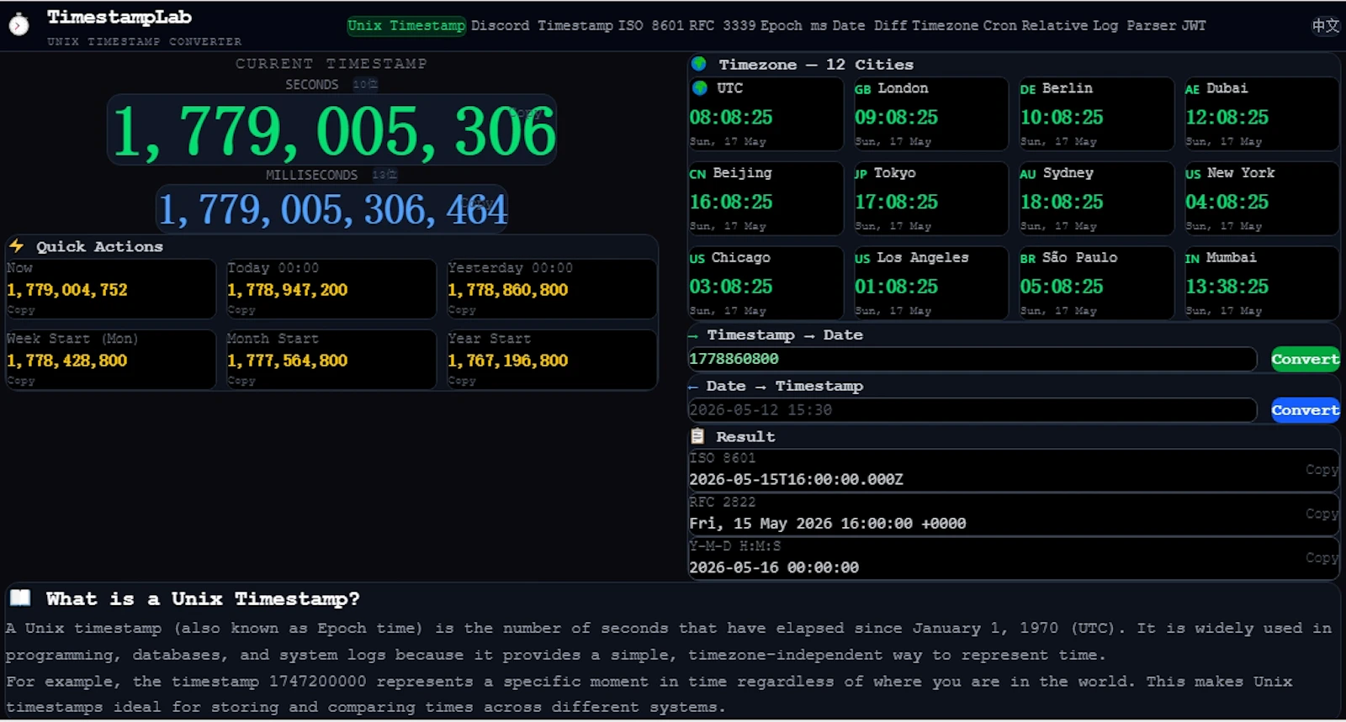Open the Epoch ms tab
Screen dimensions: 1346x722
(x=793, y=26)
